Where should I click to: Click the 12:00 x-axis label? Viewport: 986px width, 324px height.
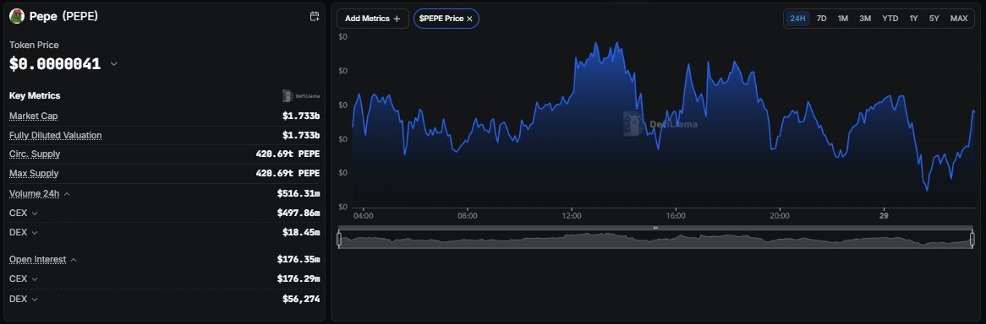[572, 215]
